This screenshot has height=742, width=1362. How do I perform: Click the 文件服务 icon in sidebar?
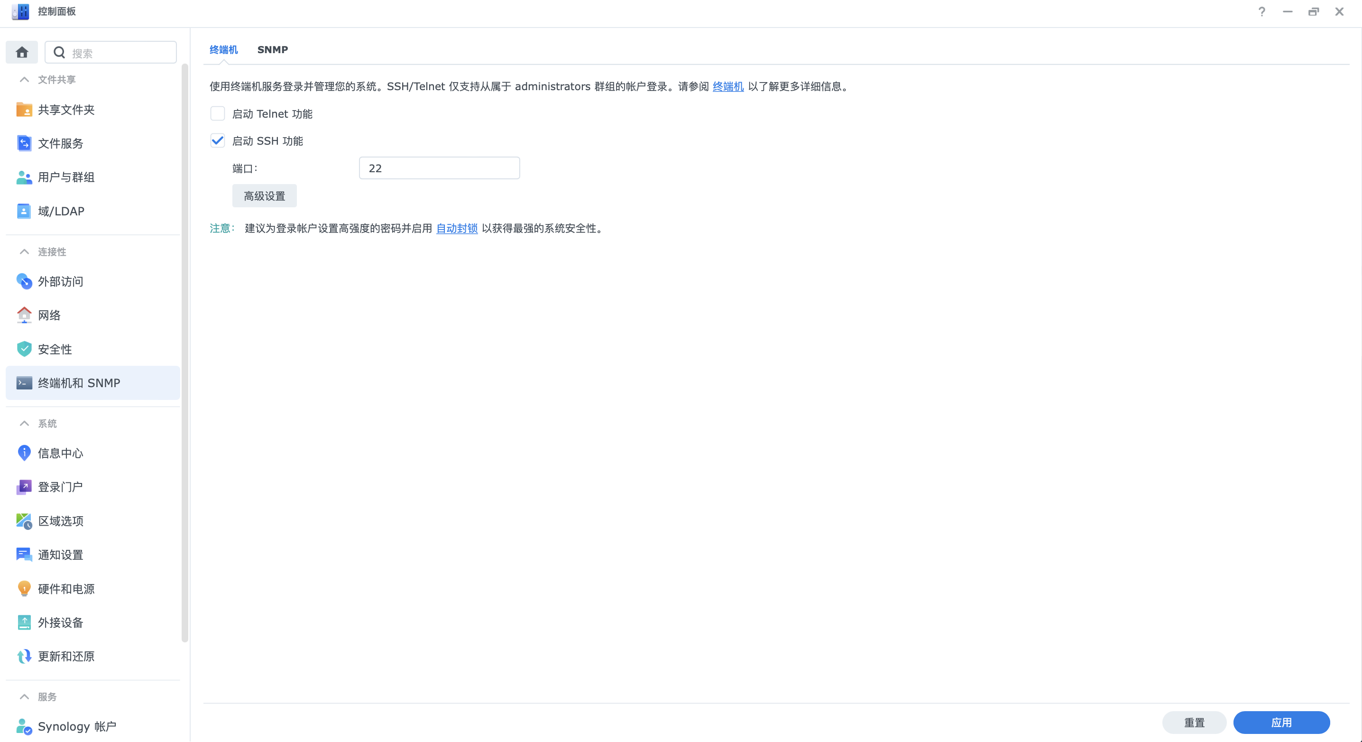[24, 143]
